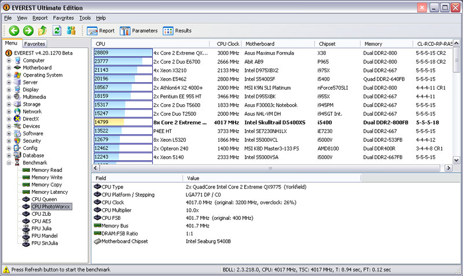Switch to the Menu tab
This screenshot has width=463, height=276.
tap(11, 43)
